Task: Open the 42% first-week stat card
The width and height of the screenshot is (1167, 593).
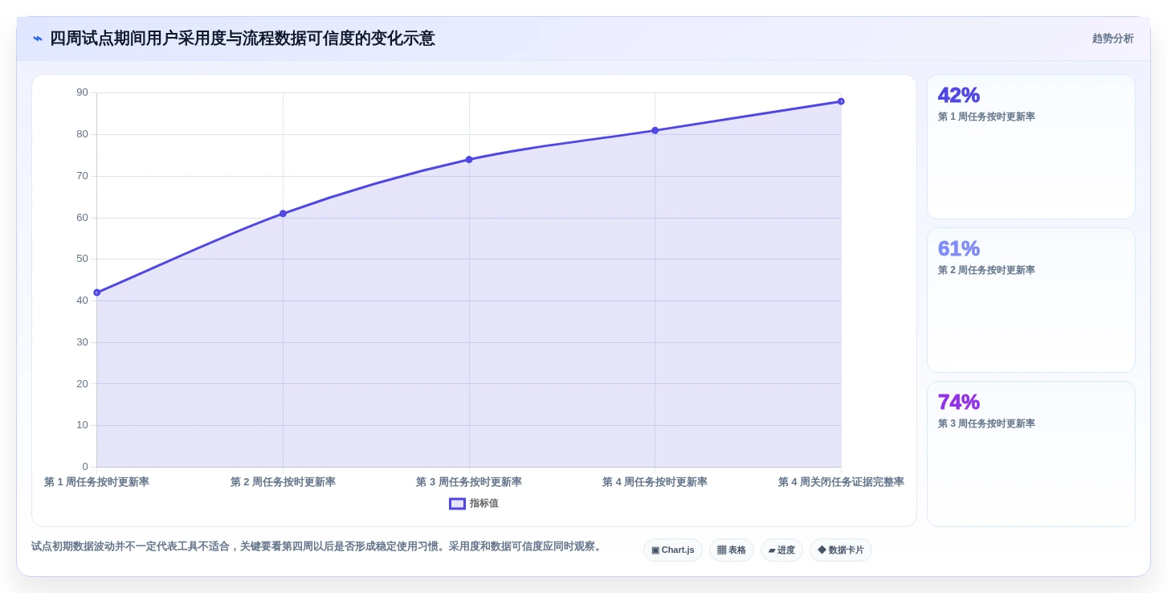Action: point(1031,147)
